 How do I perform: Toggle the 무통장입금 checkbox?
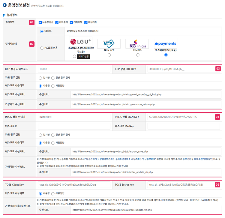[x=40, y=22]
